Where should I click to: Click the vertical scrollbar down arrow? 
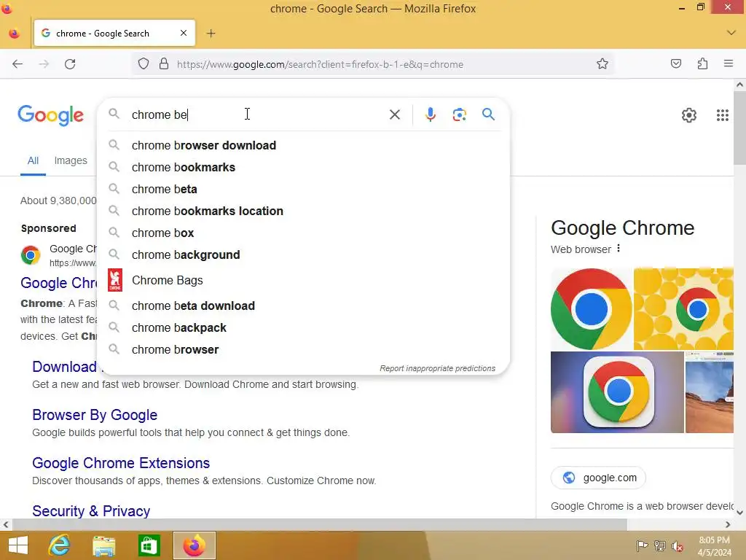(x=739, y=513)
